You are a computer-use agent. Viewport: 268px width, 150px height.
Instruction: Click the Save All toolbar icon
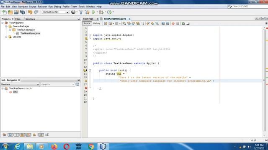[22, 12]
